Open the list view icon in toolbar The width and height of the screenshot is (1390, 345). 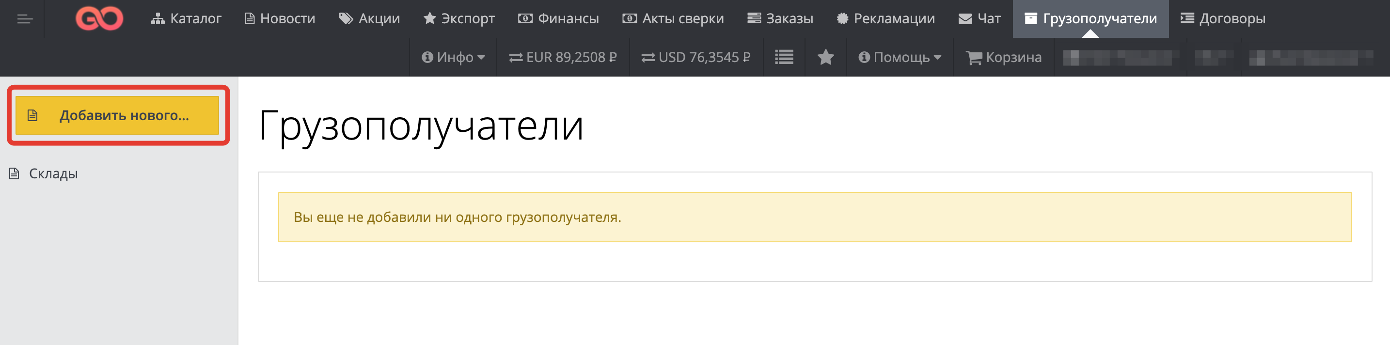click(784, 57)
